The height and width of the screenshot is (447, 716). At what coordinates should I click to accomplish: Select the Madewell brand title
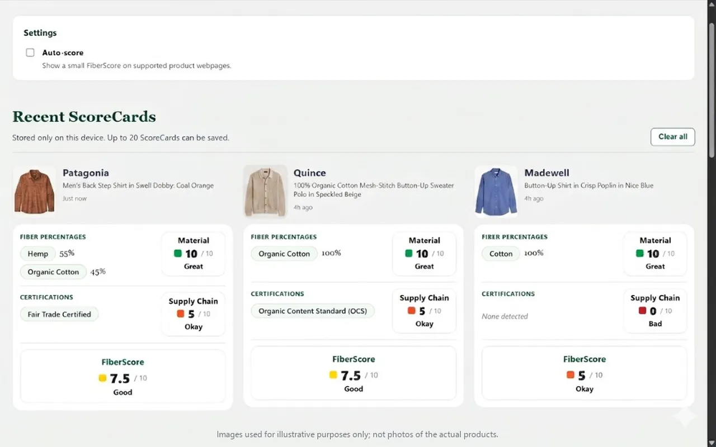[547, 173]
